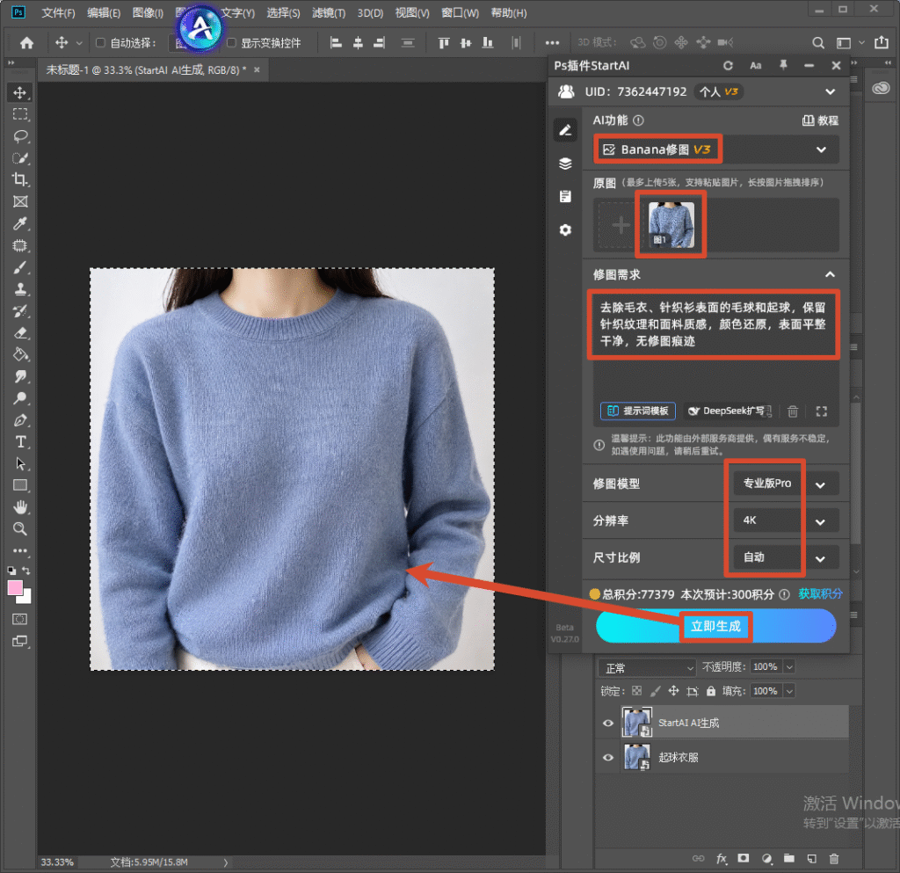
Task: Toggle lock all button in Layers panel
Action: coord(710,691)
